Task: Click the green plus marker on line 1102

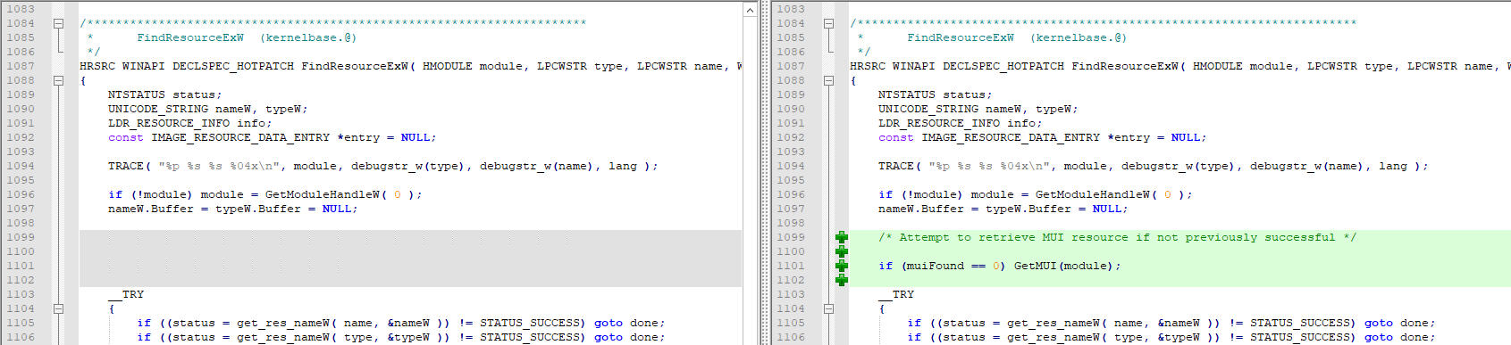Action: coord(841,280)
